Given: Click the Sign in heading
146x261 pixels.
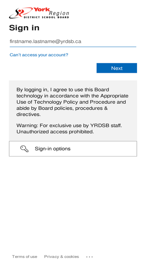Looking at the screenshot, I should click(24, 28).
